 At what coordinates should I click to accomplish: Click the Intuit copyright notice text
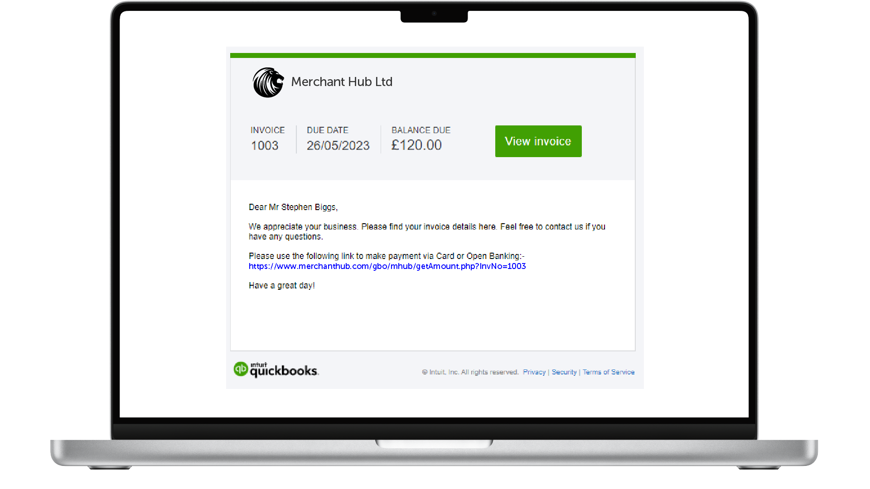pos(470,372)
